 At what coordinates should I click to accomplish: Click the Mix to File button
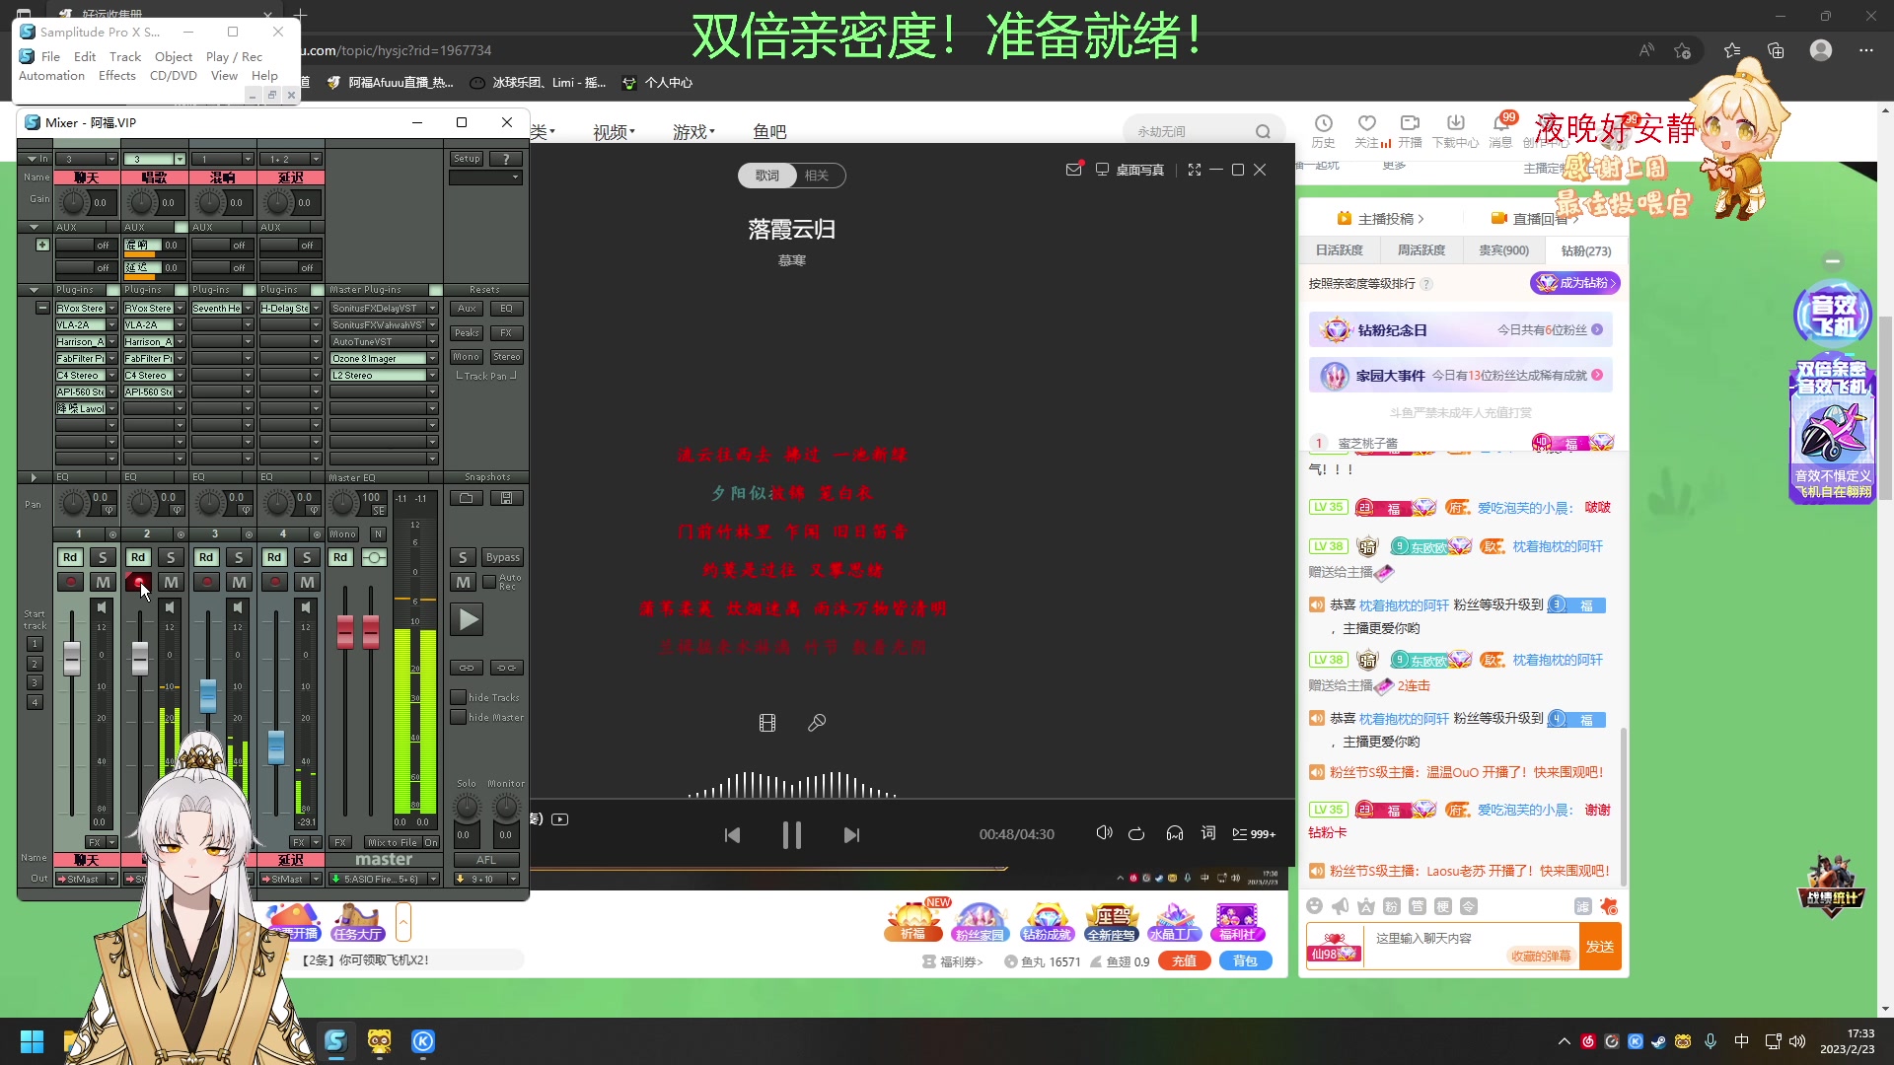tap(393, 842)
